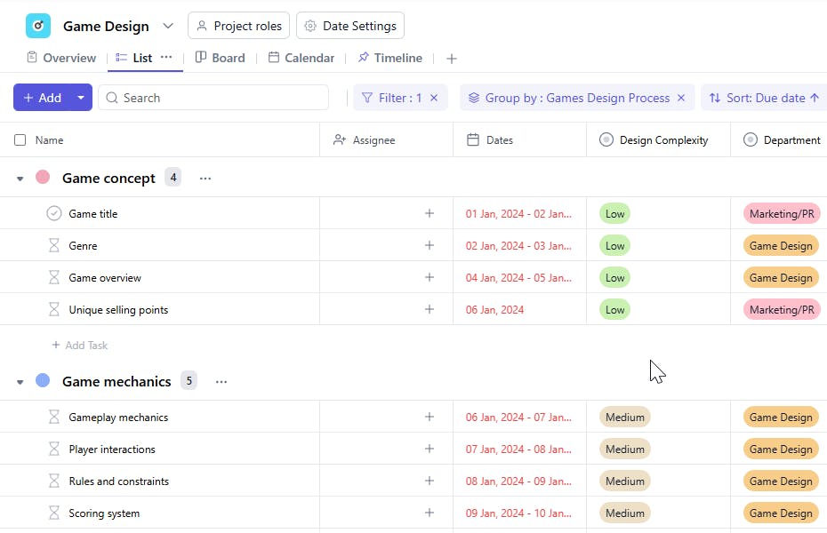Collapse the Game mechanics group
The image size is (827, 533).
(x=20, y=382)
